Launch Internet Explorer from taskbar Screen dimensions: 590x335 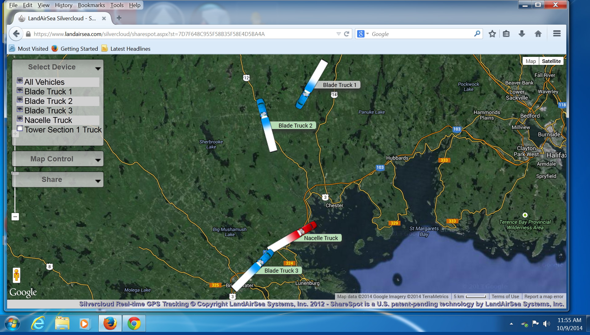click(38, 324)
